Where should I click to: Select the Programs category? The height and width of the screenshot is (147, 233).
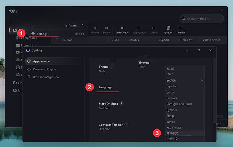tap(25, 45)
